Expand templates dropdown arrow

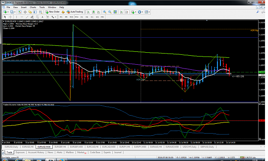[x=149, y=12]
